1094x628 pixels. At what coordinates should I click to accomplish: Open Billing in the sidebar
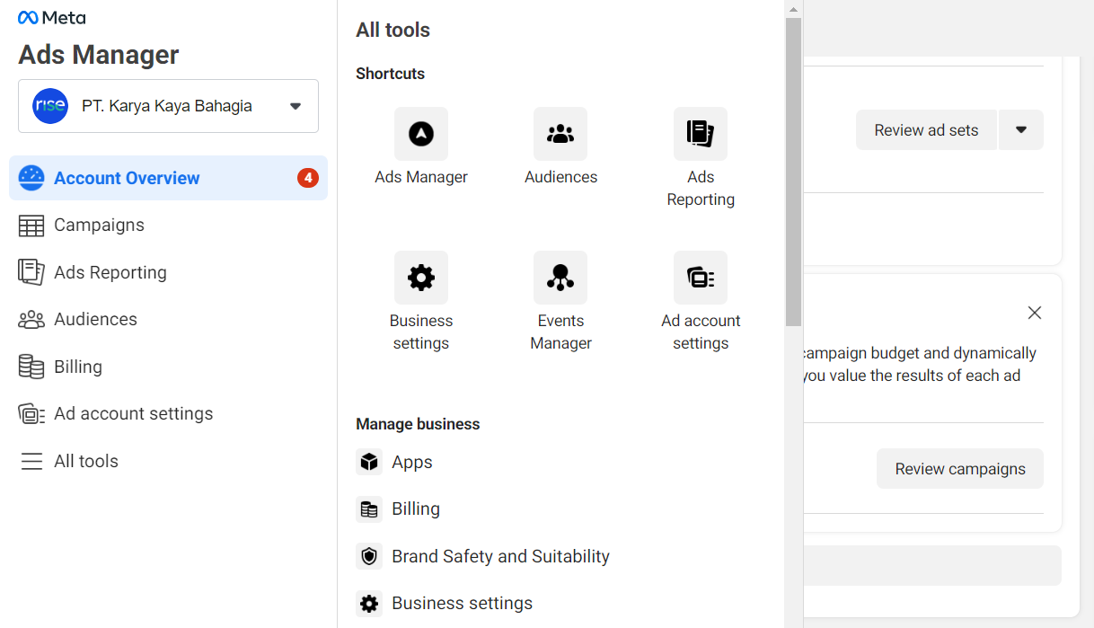click(x=168, y=367)
